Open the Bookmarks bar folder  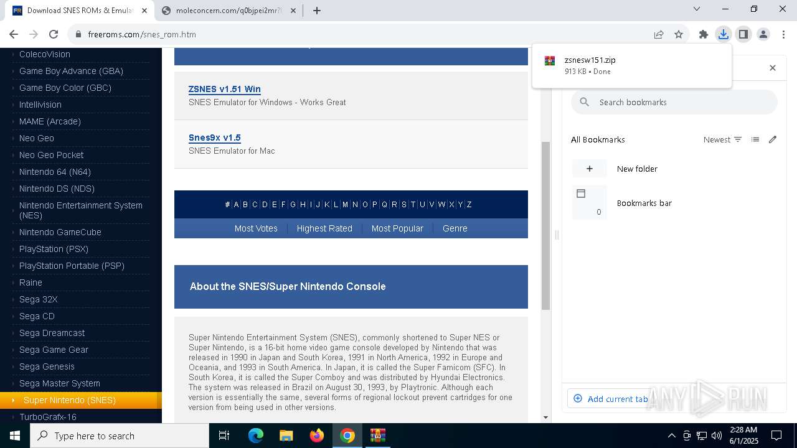[x=644, y=203]
